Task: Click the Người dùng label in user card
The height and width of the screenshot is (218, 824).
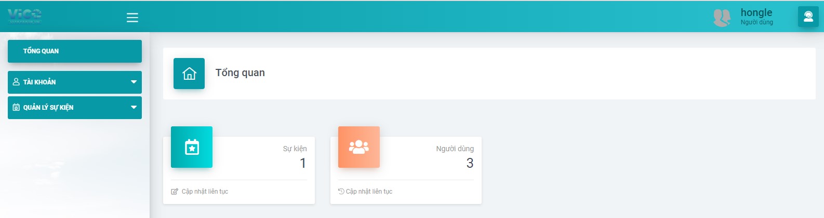Action: (455, 149)
